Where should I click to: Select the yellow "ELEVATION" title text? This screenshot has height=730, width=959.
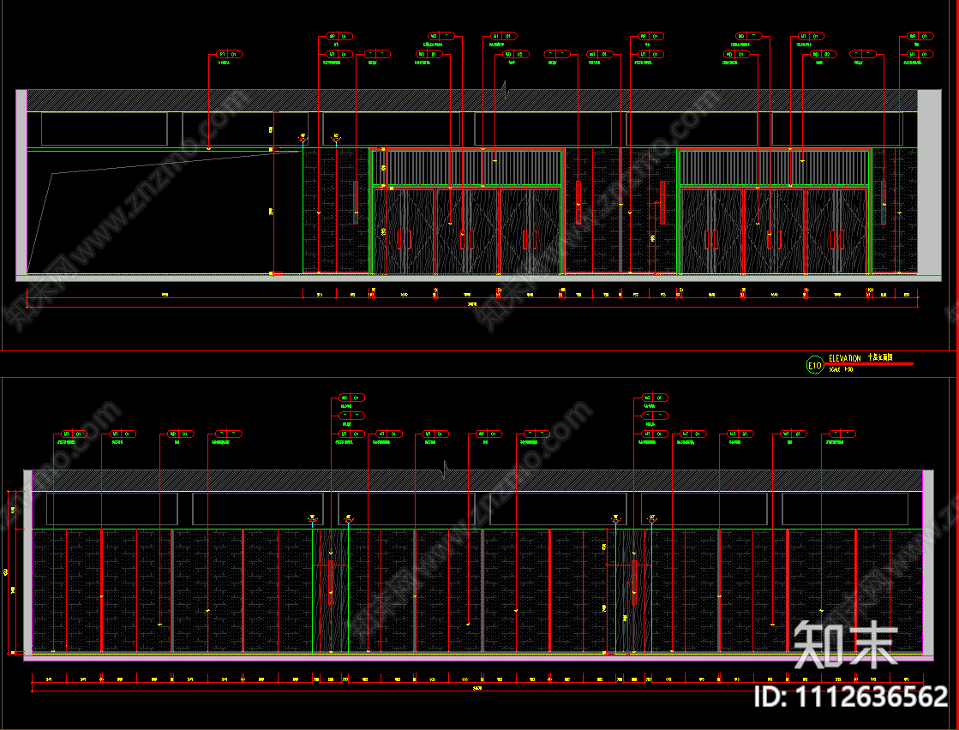[x=845, y=358]
